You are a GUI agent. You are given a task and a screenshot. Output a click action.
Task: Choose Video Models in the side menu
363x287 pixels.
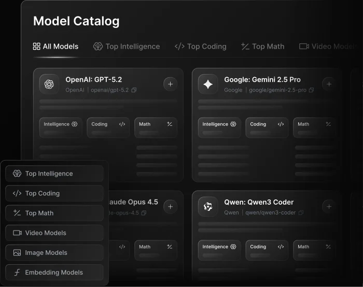point(54,233)
